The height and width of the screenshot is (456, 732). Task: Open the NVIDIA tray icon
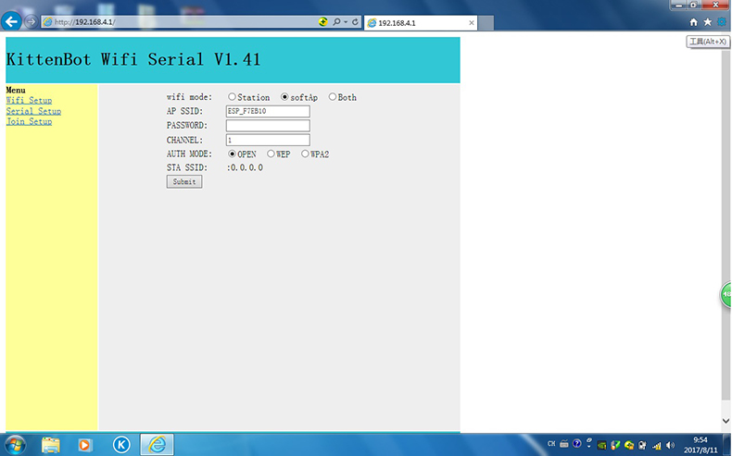tap(601, 446)
